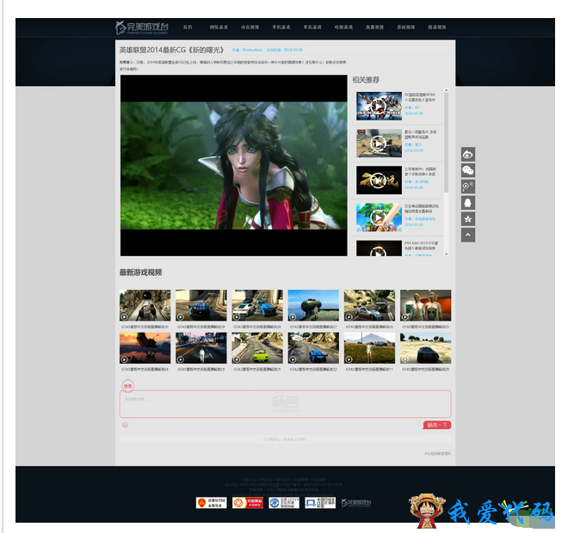Open the second nav item, 网络游戏
Screen dimensions: 568x533
click(219, 28)
